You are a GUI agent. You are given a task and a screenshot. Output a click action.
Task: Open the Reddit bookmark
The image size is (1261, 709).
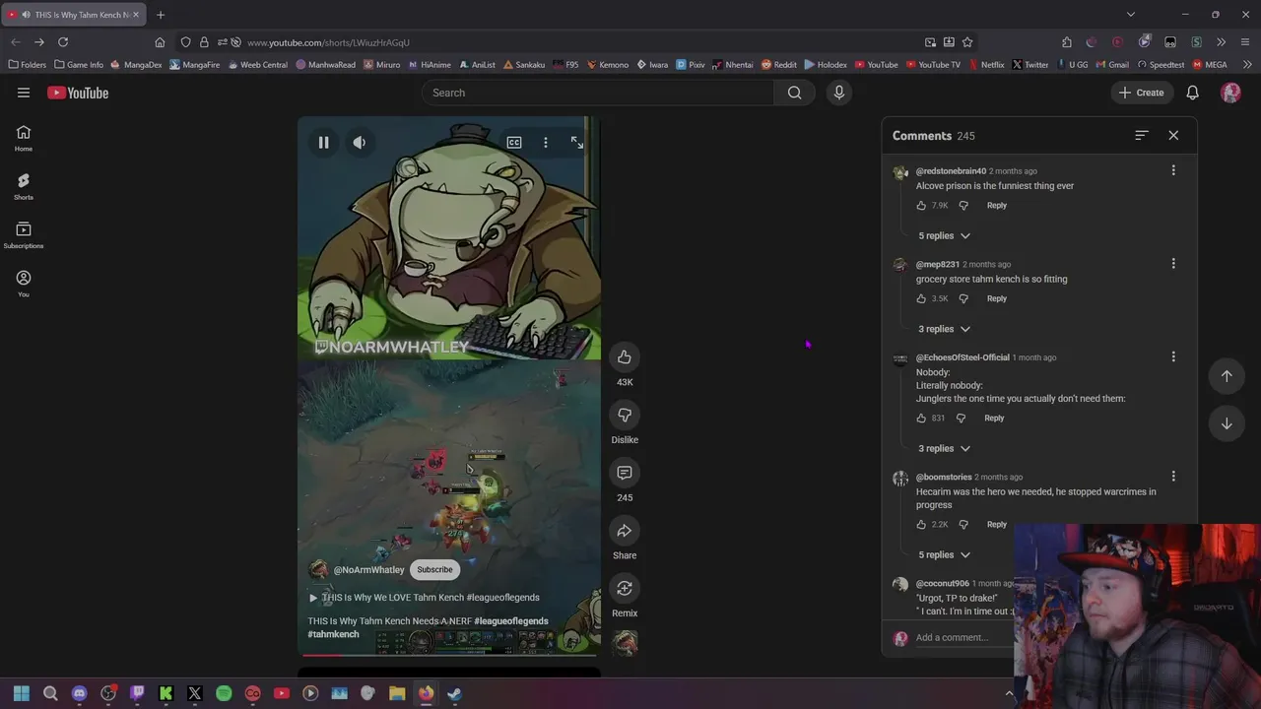pos(777,65)
